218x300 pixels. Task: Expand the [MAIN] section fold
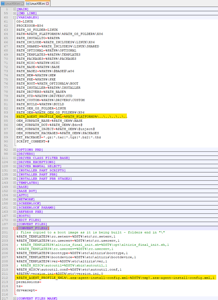click(x=15, y=9)
